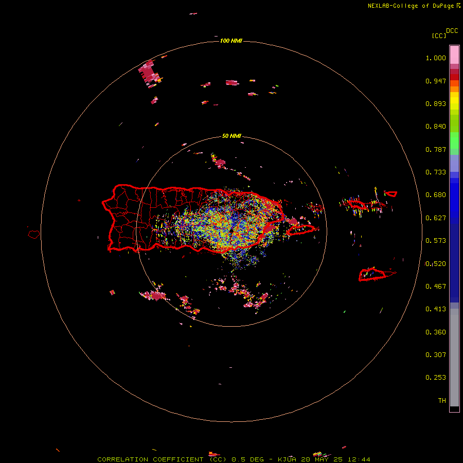Click the 0.680 scale value
This screenshot has width=463, height=463.
coord(436,195)
